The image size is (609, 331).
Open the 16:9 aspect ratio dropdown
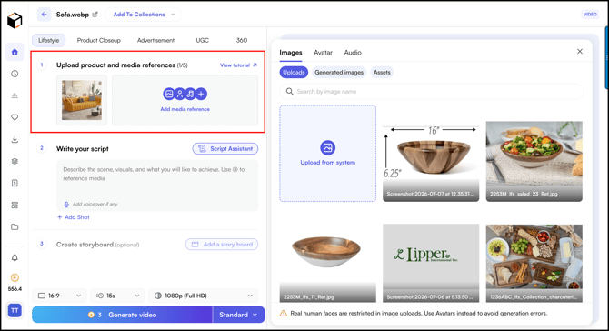pyautogui.click(x=60, y=296)
